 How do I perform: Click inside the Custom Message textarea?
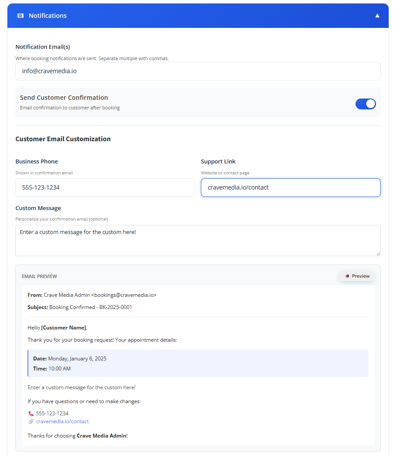(x=198, y=240)
